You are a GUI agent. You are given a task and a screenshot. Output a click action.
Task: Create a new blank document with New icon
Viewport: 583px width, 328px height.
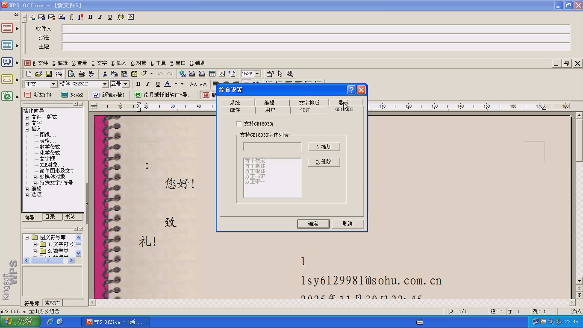click(29, 74)
